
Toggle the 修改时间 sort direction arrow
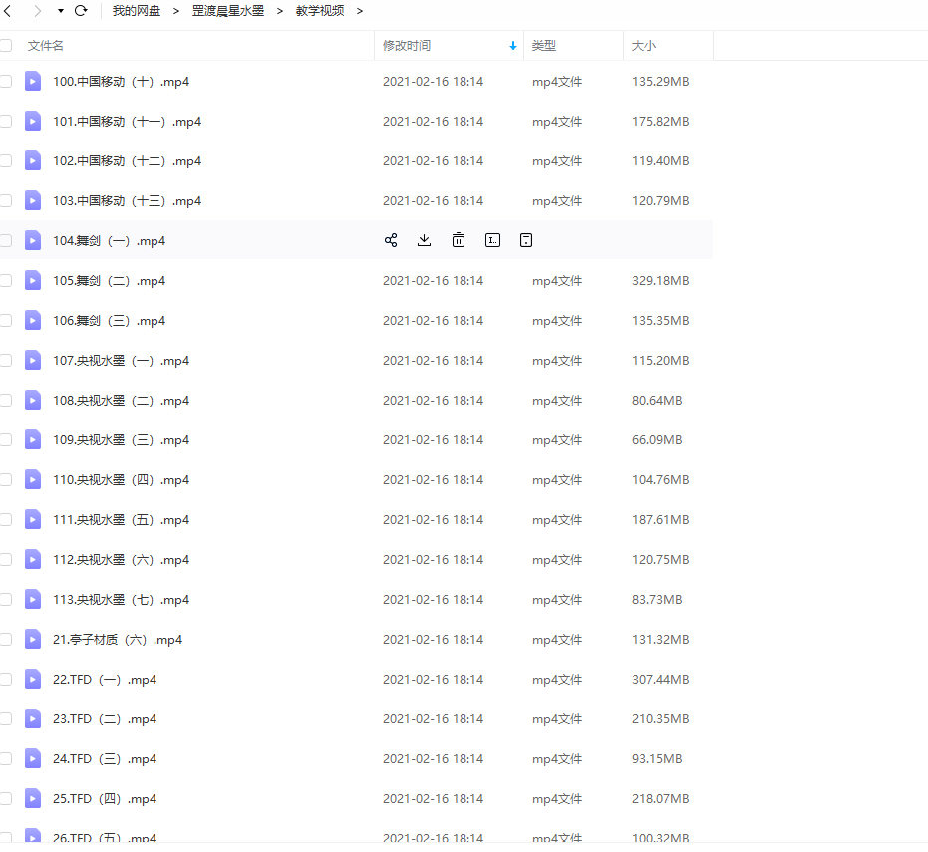coord(513,46)
